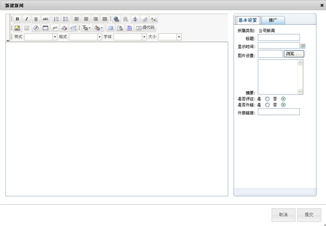326x226 pixels.
Task: Insert a hyperlink with globe icon
Action: click(x=116, y=19)
